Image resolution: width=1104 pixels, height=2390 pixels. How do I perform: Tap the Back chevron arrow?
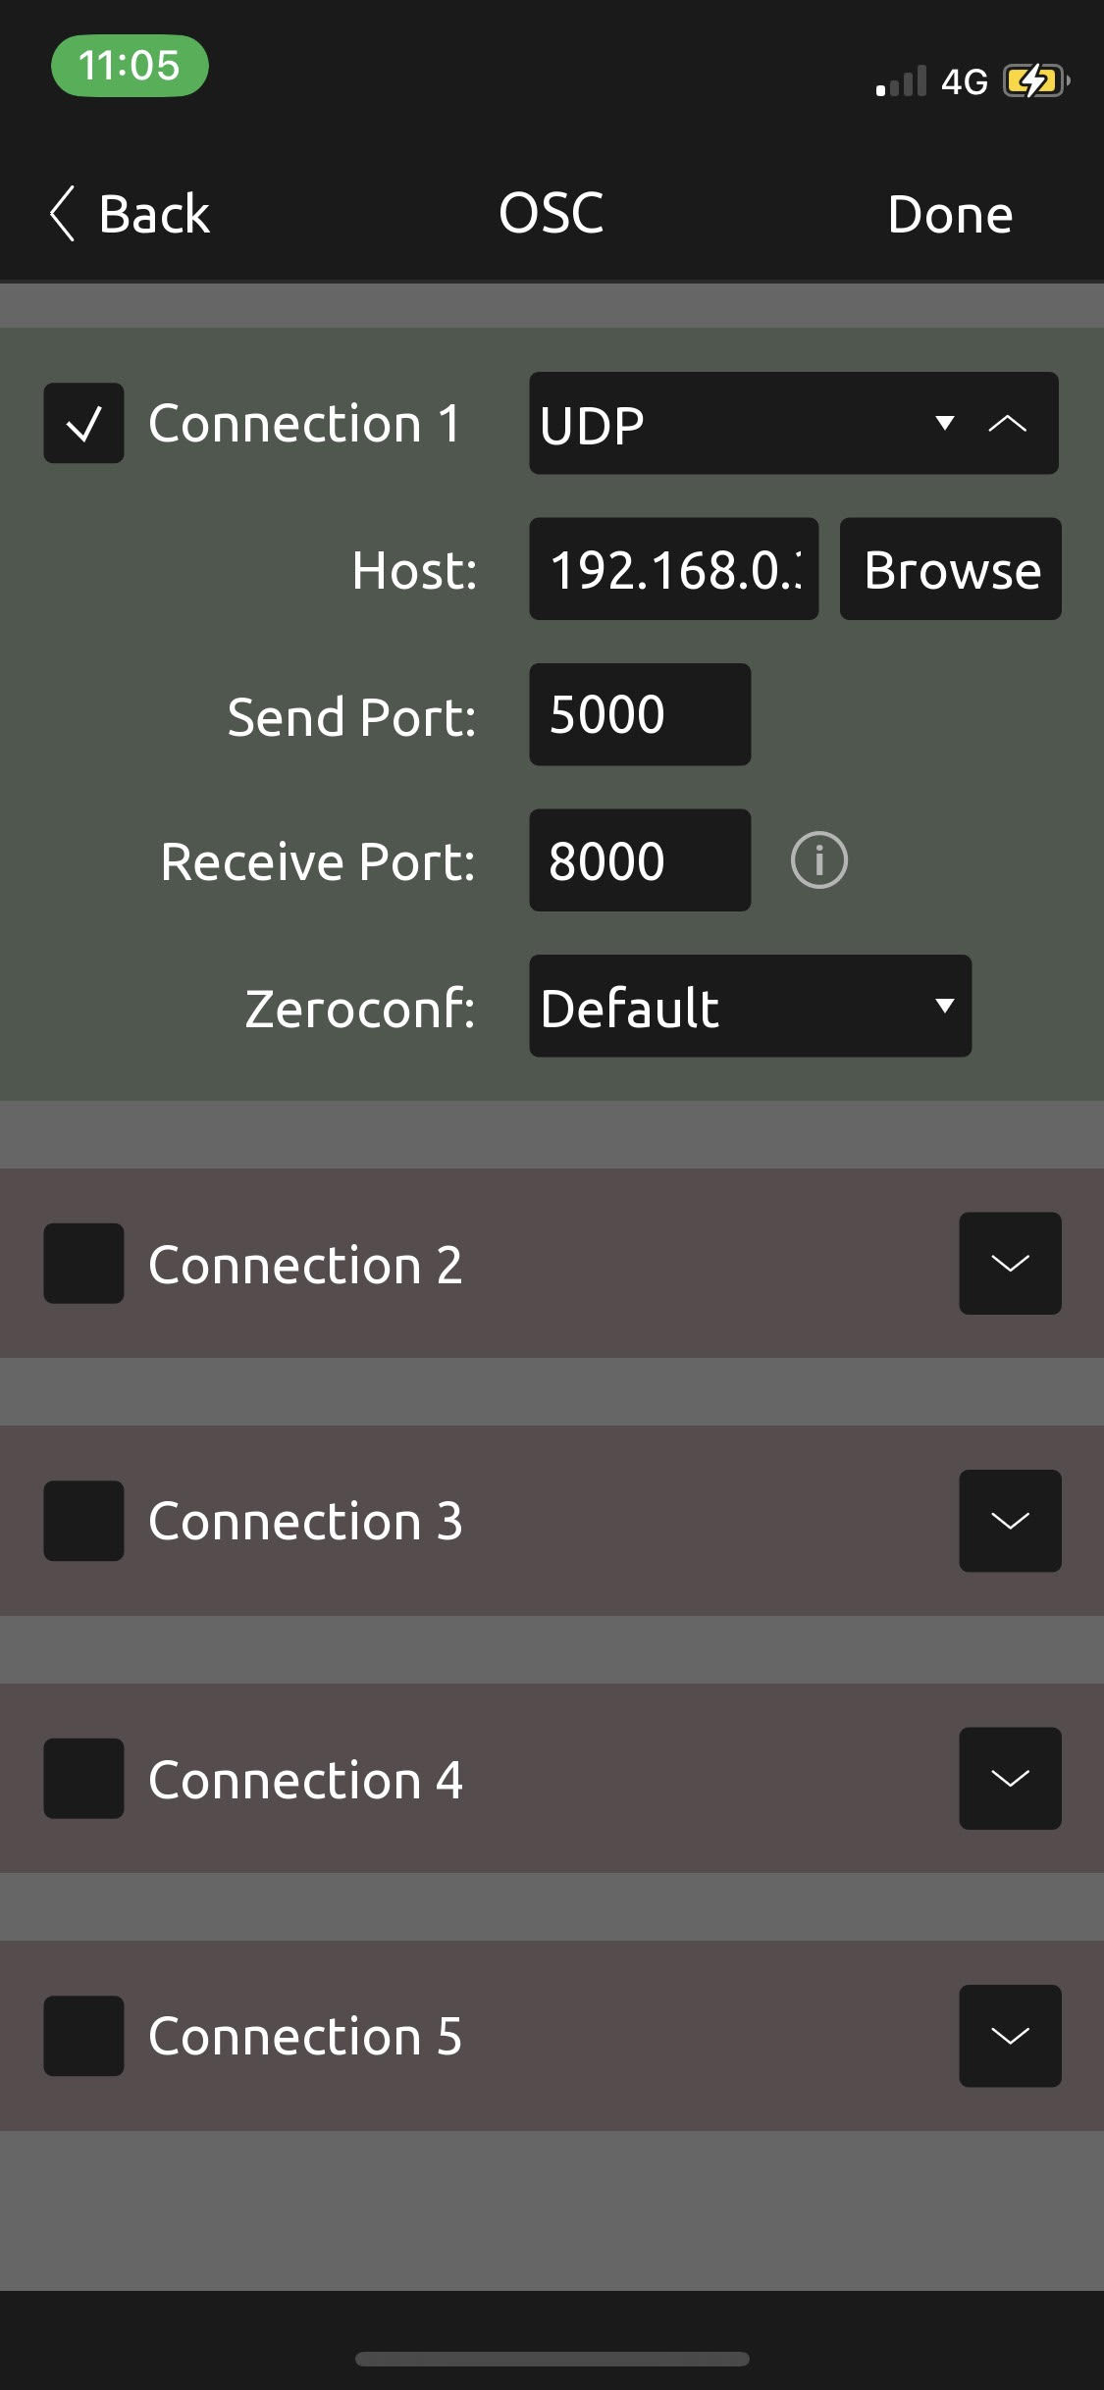pos(63,214)
